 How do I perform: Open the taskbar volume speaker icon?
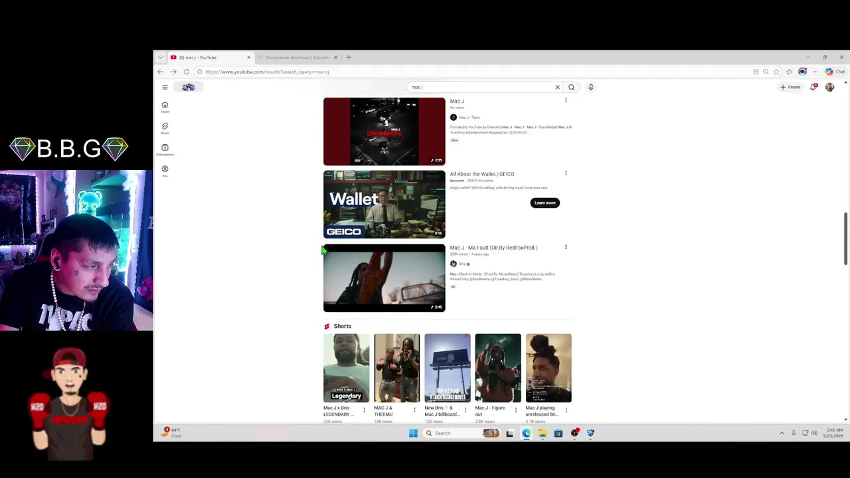coord(814,433)
